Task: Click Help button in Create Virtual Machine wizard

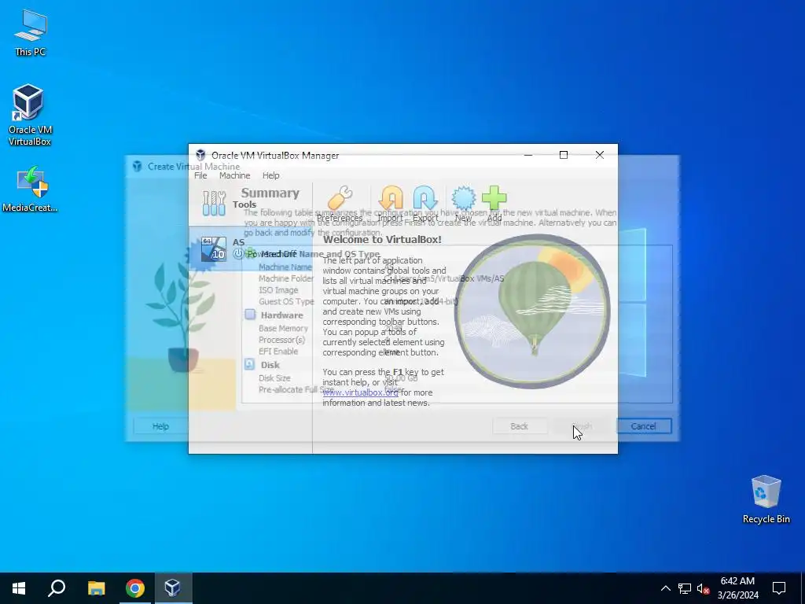Action: (x=160, y=426)
